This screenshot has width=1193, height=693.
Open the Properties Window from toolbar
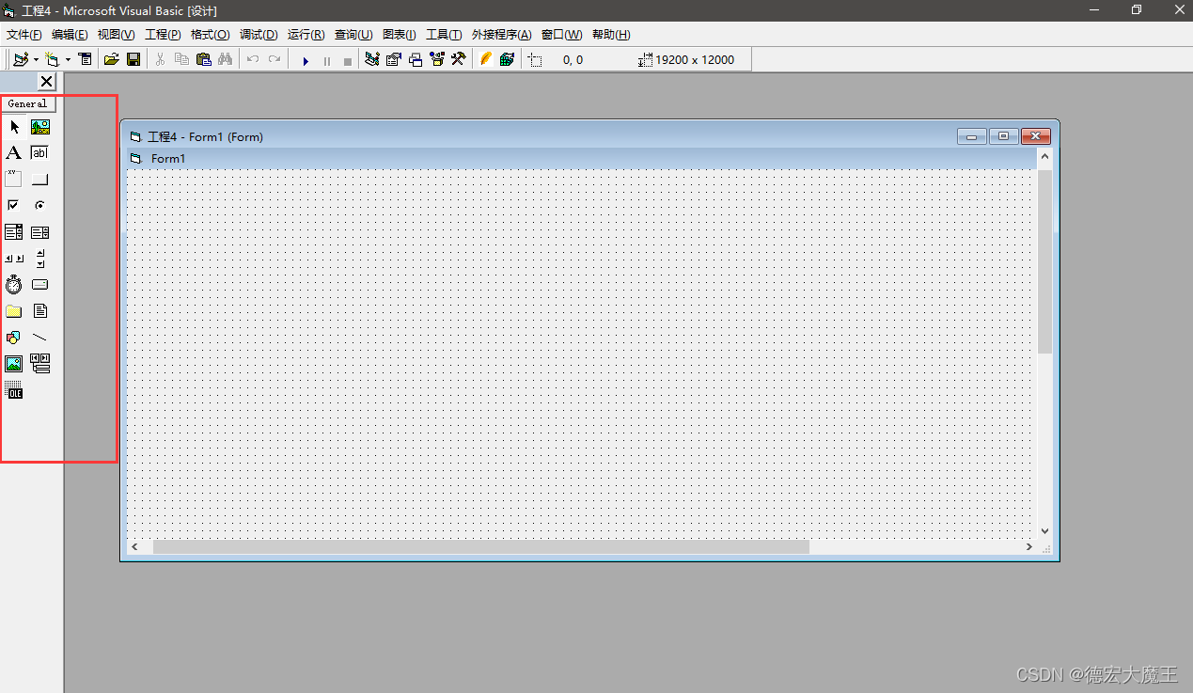click(x=394, y=59)
